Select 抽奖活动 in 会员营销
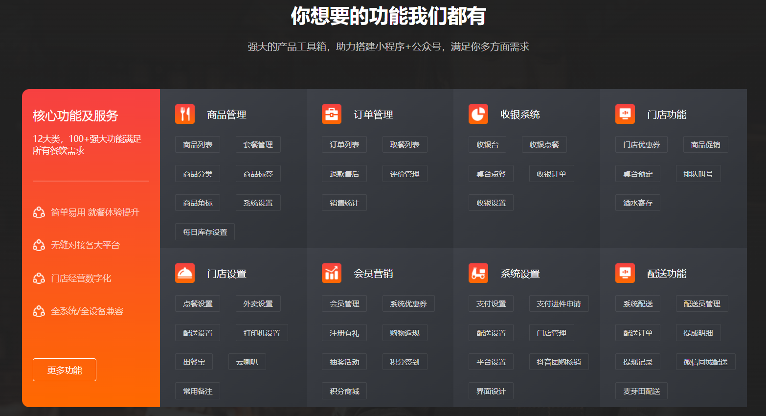 click(x=344, y=362)
